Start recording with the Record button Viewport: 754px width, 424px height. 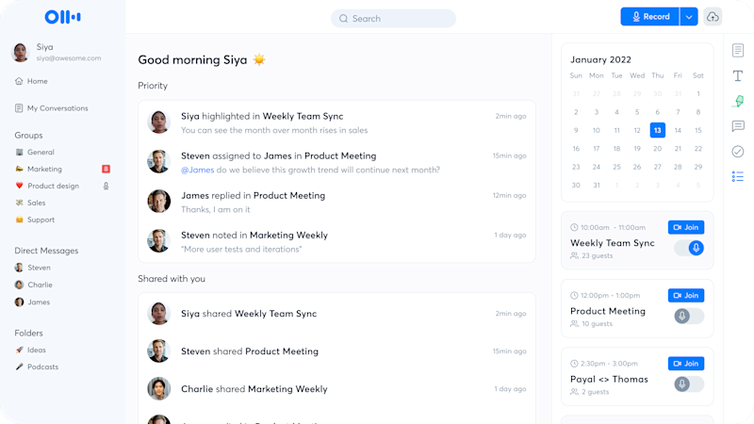point(649,17)
